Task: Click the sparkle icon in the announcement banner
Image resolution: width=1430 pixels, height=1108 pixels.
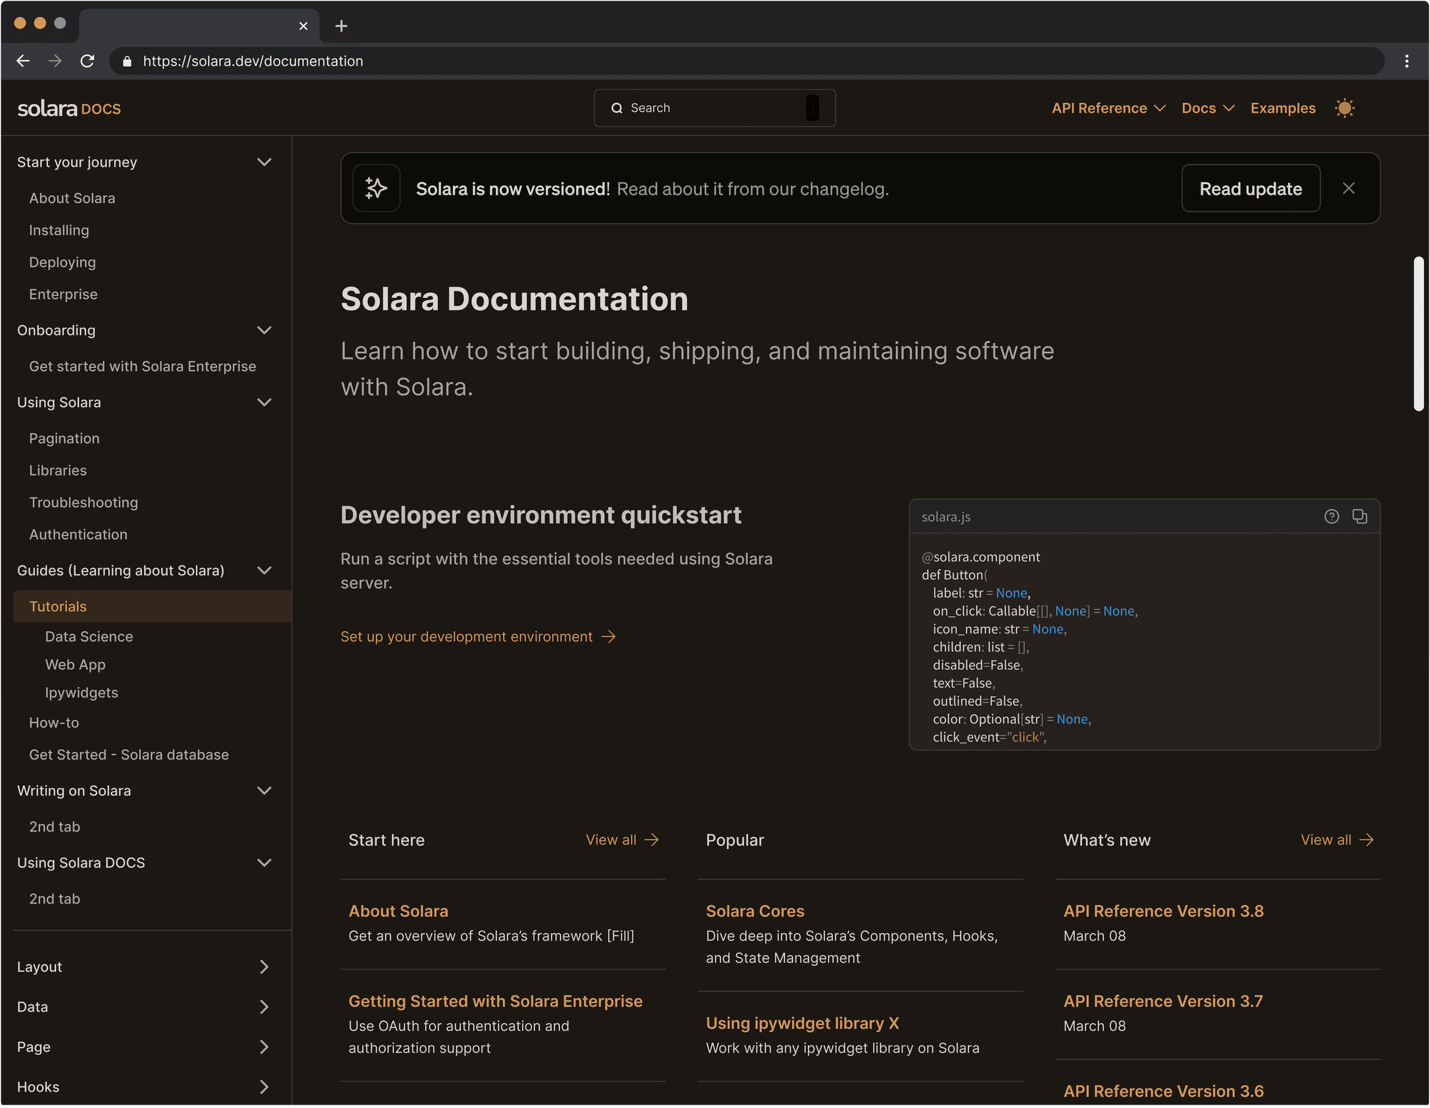Action: pos(376,189)
